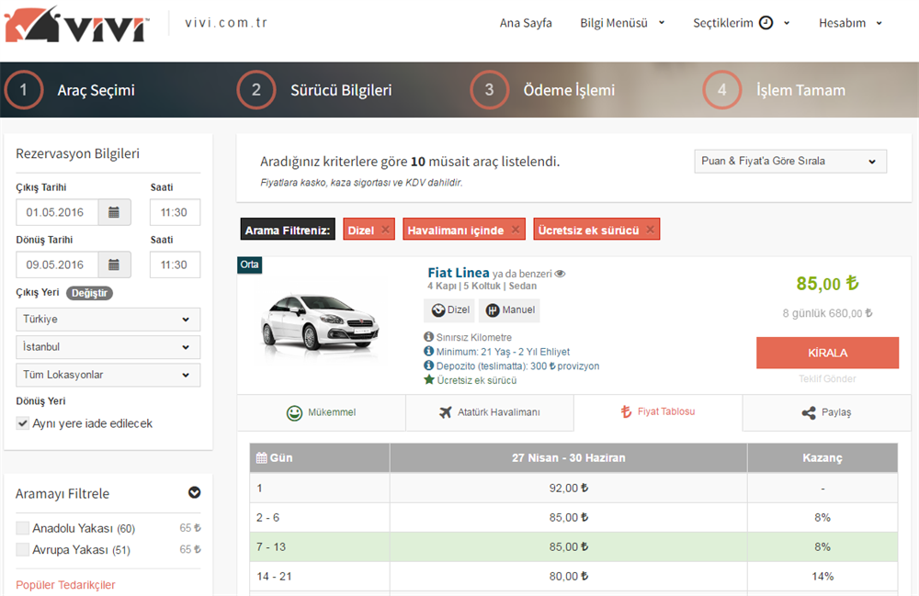Switch to the Atatürk Havalimanı tab

click(x=489, y=412)
